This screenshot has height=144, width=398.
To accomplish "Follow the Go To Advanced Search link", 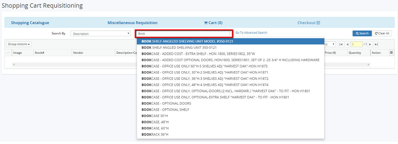I will coord(251,33).
